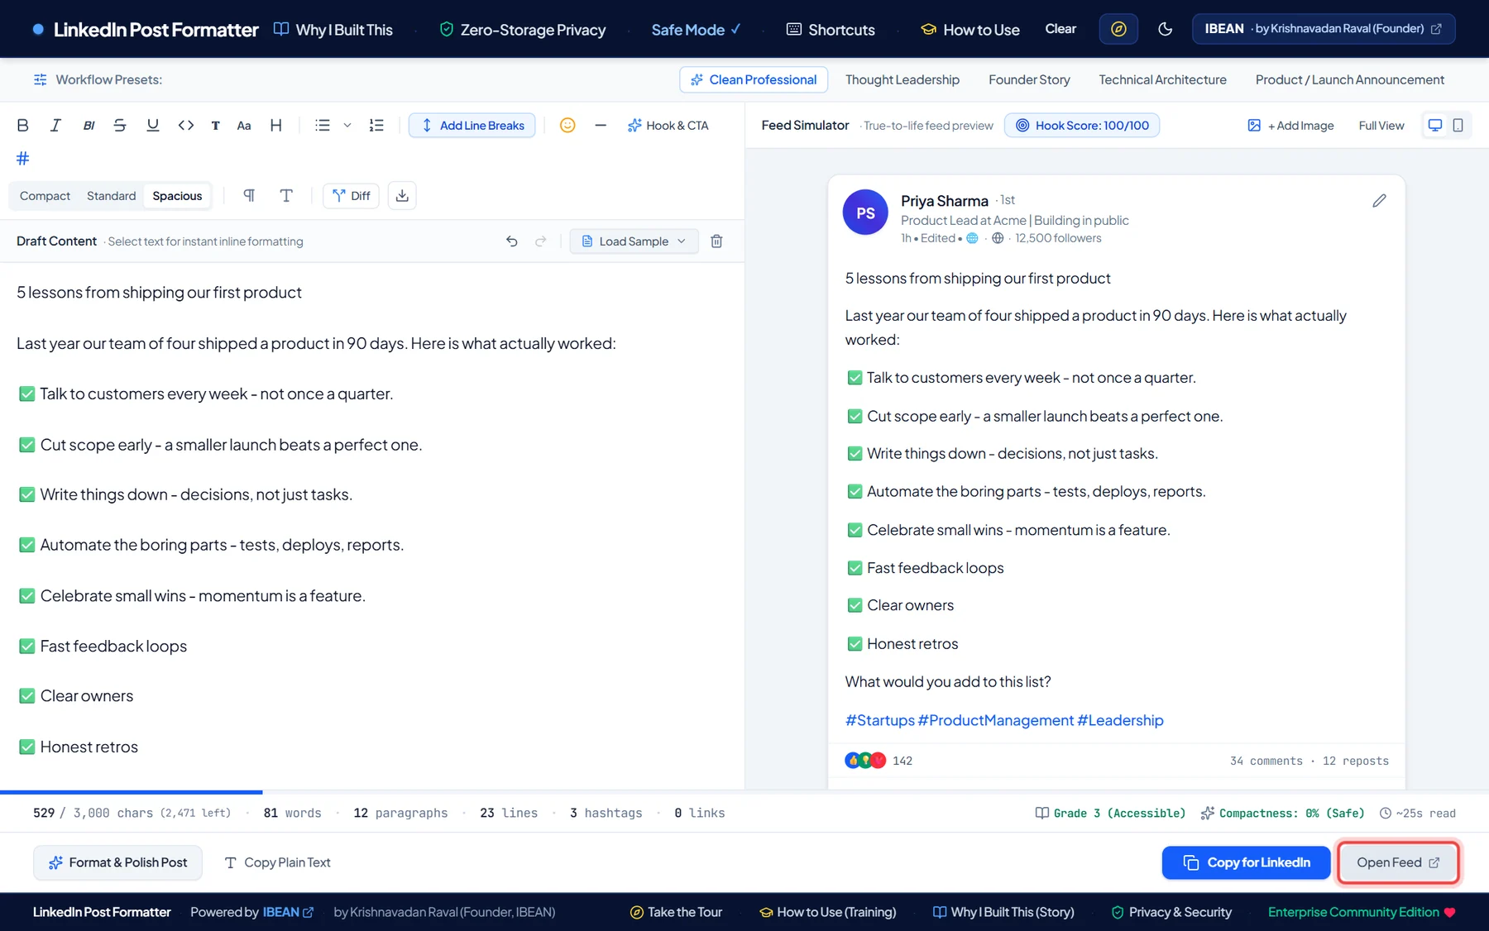Viewport: 1489px width, 931px height.
Task: Click Hook Score 100/100 badge
Action: point(1082,126)
